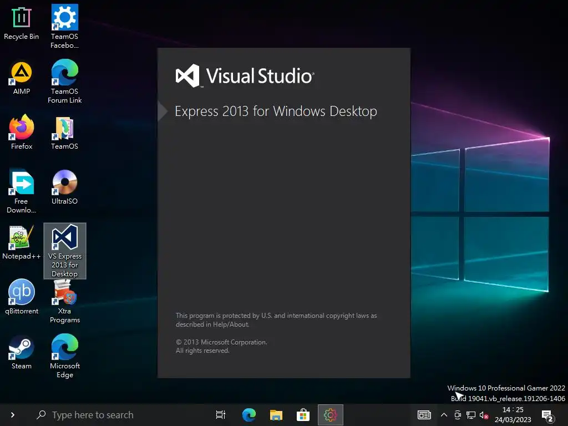
Task: Open Task View from the taskbar
Action: (221, 415)
